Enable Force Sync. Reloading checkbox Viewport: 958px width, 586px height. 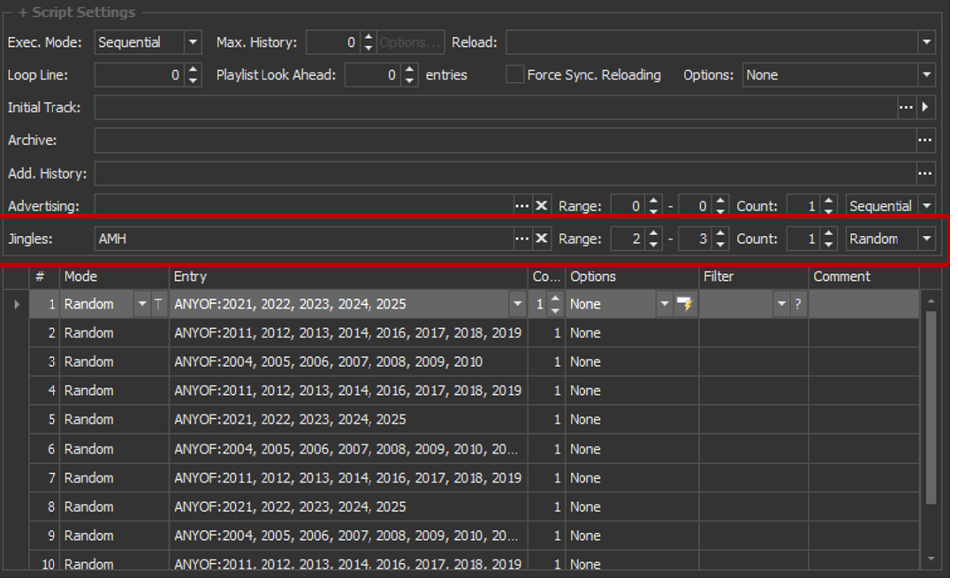[514, 75]
